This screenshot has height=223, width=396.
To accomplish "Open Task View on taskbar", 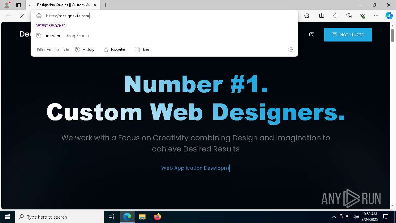I will pos(111,217).
